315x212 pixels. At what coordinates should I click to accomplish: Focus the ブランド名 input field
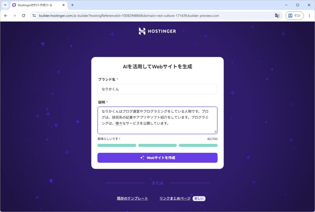point(157,89)
